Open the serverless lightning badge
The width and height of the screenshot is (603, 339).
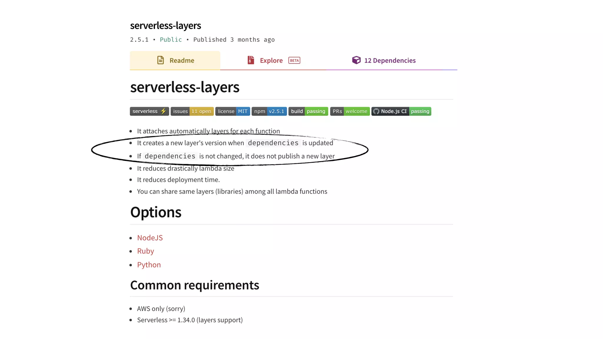coord(149,111)
